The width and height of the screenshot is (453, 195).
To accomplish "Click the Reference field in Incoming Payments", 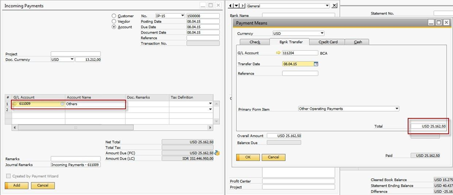I will tap(203, 38).
